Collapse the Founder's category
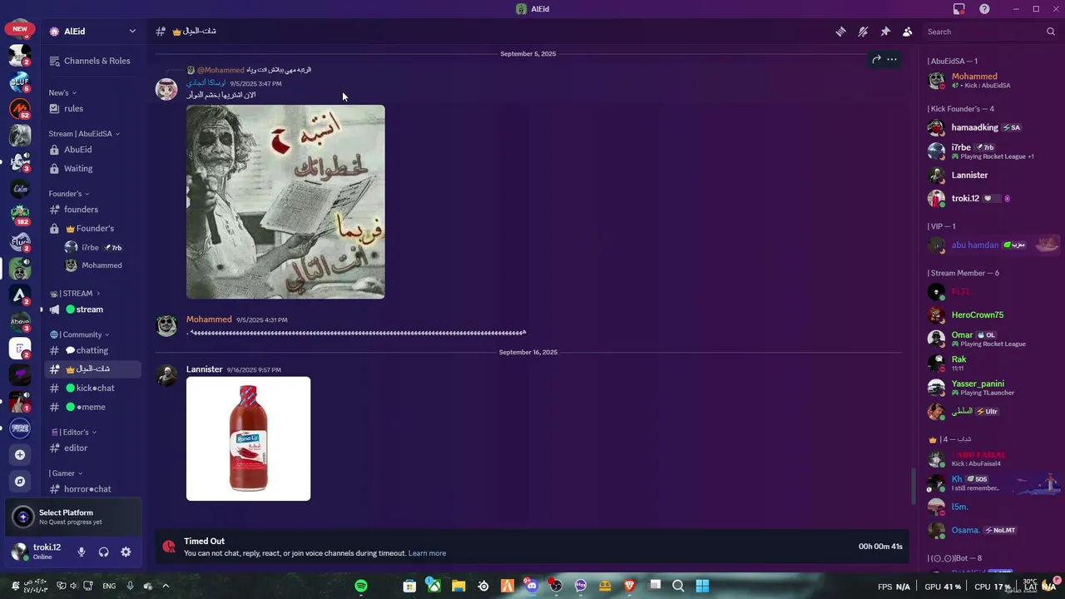Screen dimensions: 1065x599 [69, 194]
